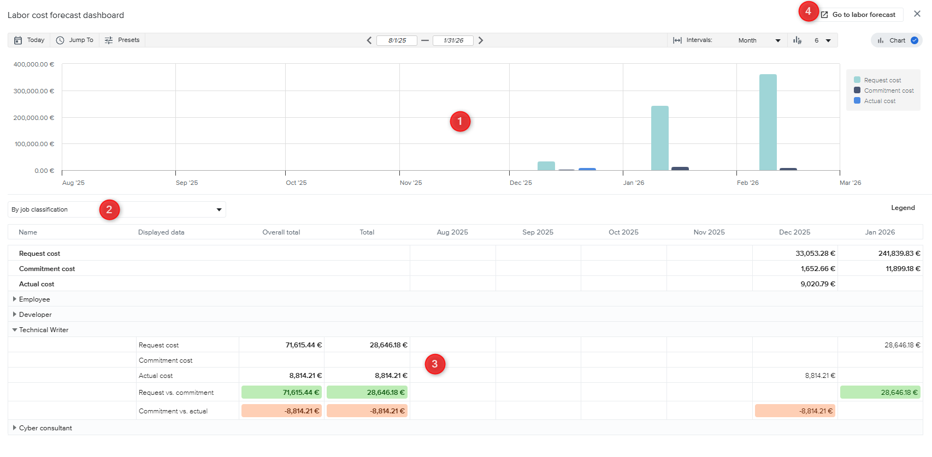Collapse the Technical Writer row

tap(15, 330)
